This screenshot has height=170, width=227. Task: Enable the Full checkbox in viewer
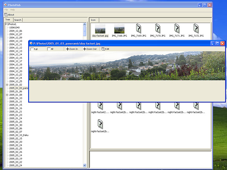[x=34, y=49]
